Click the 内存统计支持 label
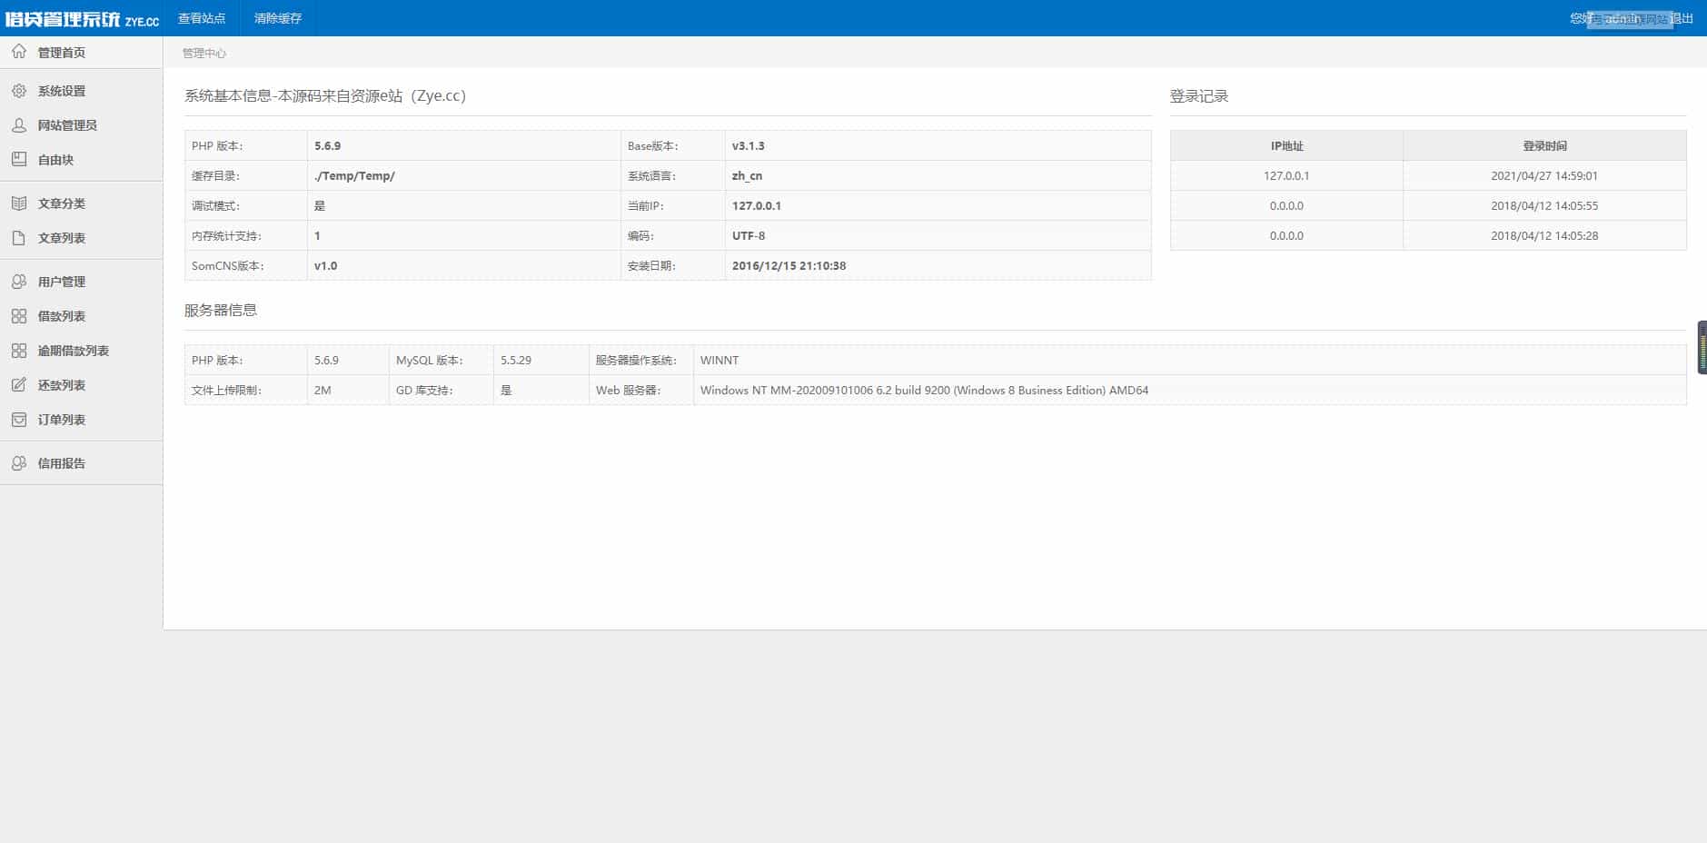 click(227, 235)
